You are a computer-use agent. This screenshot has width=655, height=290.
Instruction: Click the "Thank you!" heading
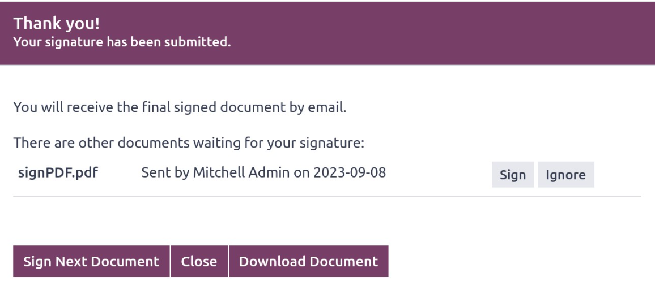(x=53, y=24)
